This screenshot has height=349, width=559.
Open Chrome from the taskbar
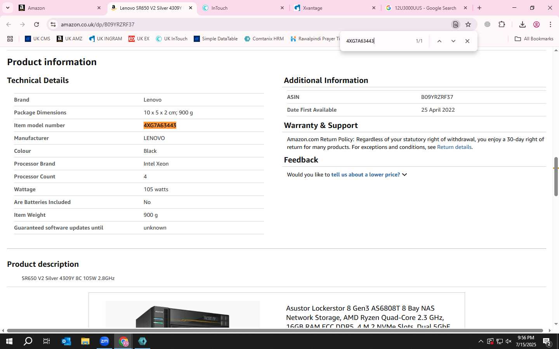click(123, 341)
